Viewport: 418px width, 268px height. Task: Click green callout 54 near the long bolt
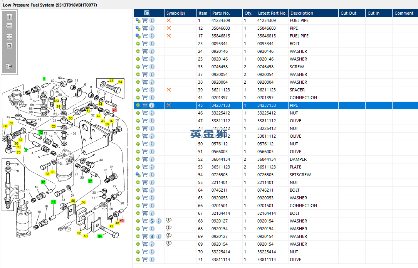[x=100, y=236]
